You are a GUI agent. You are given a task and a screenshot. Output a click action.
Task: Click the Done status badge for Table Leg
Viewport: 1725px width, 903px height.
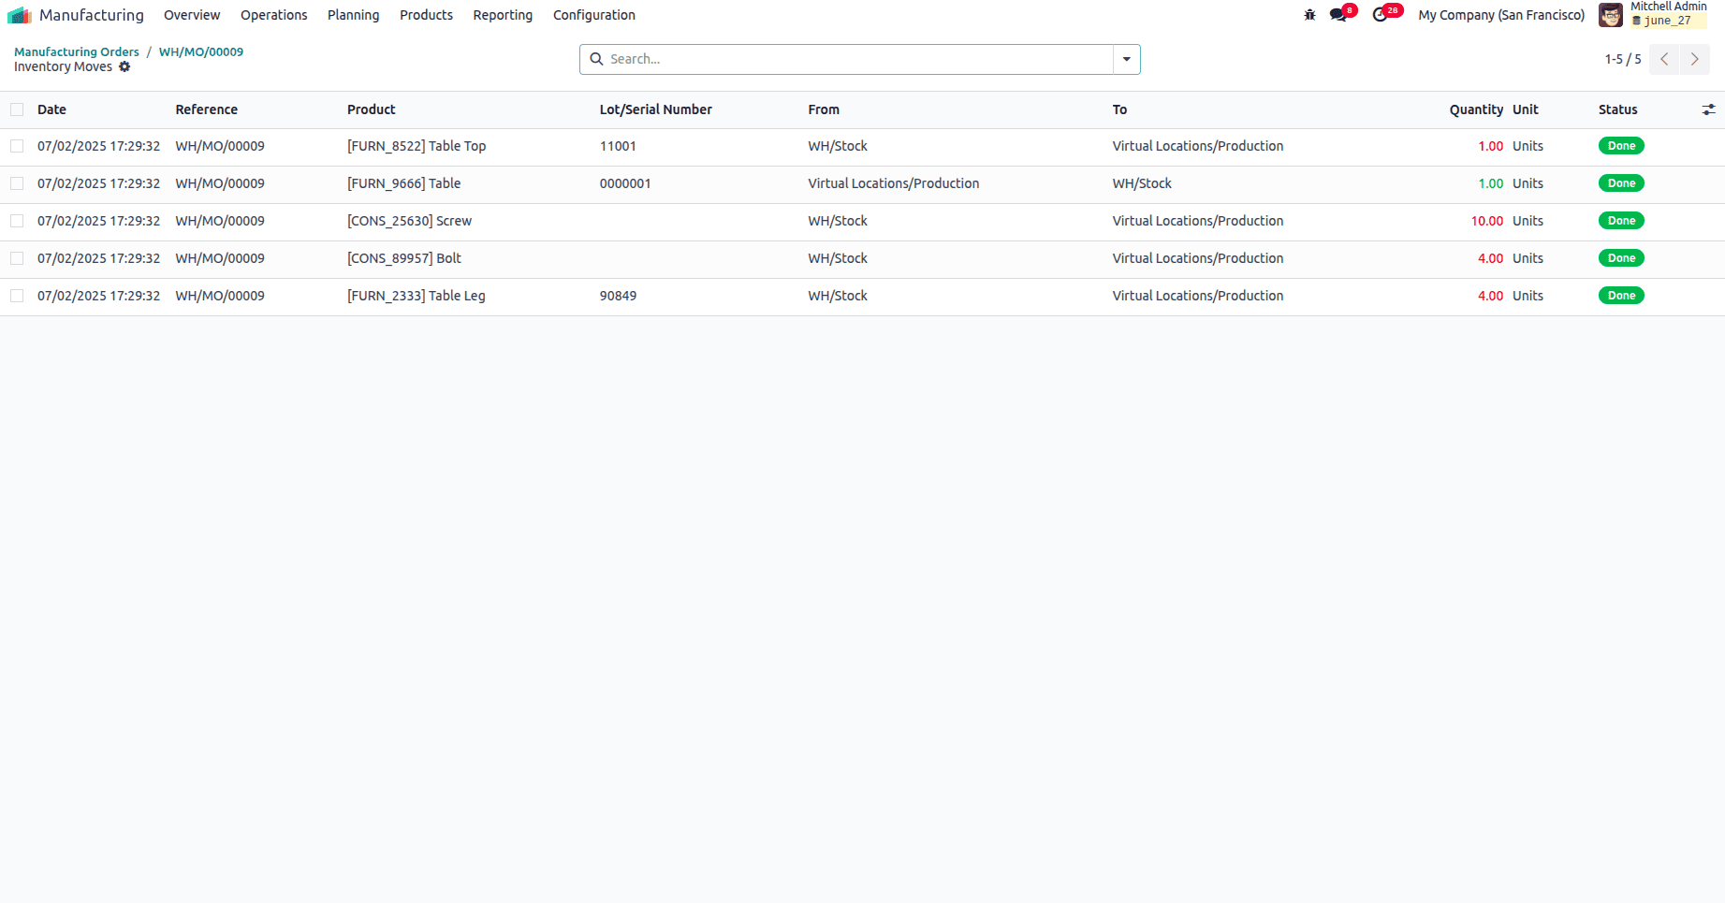point(1621,296)
